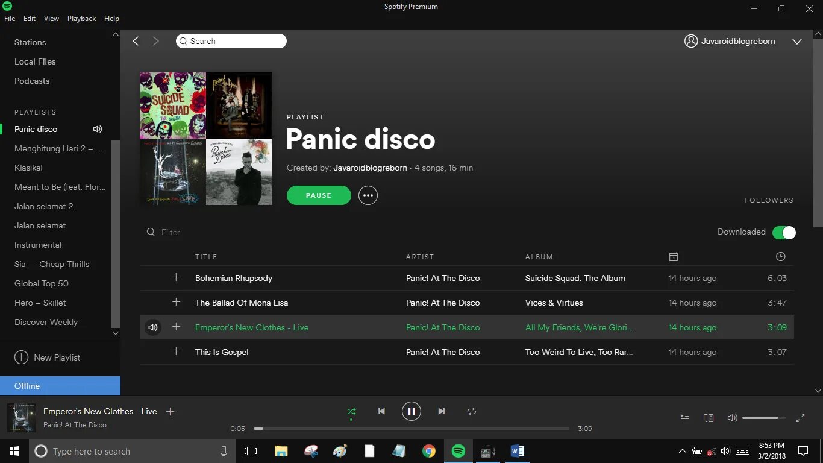Screen dimensions: 823x463
Task: Skip to the next track
Action: click(x=442, y=411)
